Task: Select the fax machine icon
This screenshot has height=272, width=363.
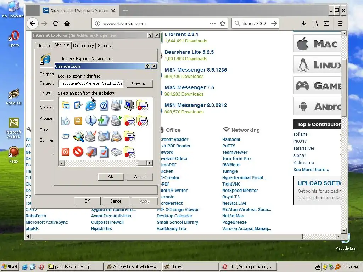Action: click(x=116, y=152)
